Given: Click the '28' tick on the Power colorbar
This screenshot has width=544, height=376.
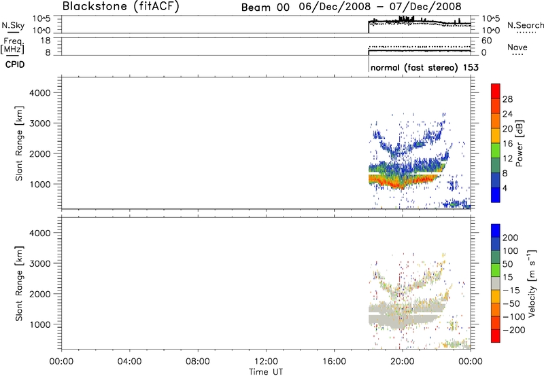Looking at the screenshot, I should (x=507, y=99).
